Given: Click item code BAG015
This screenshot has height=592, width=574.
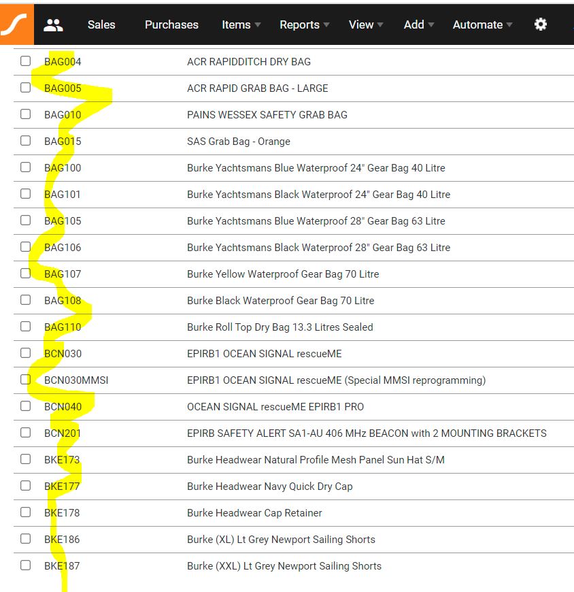Looking at the screenshot, I should (63, 142).
